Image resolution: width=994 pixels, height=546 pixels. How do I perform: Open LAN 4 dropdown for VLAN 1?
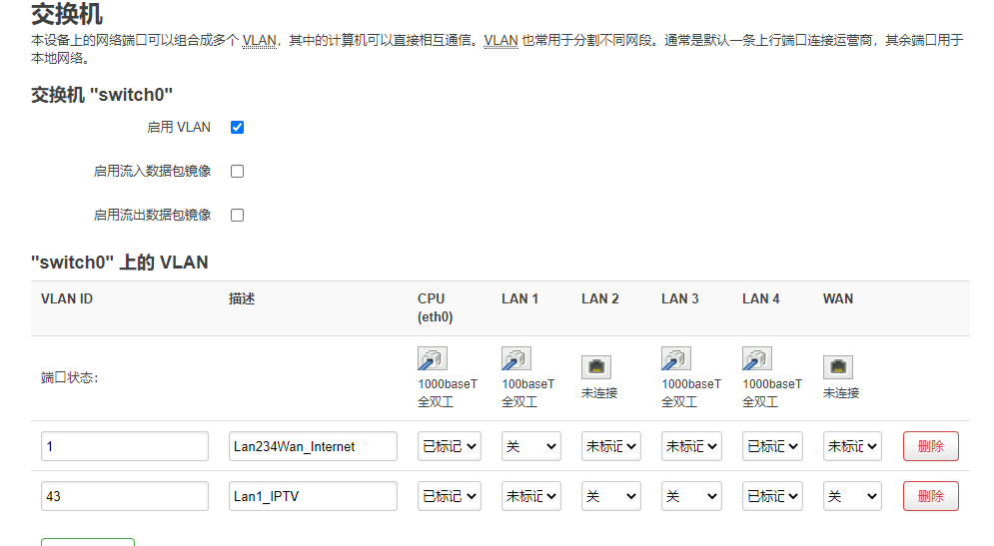(x=773, y=446)
